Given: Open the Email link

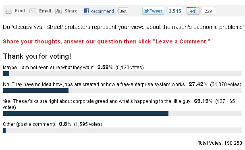Looking at the screenshot, I should (x=45, y=11).
